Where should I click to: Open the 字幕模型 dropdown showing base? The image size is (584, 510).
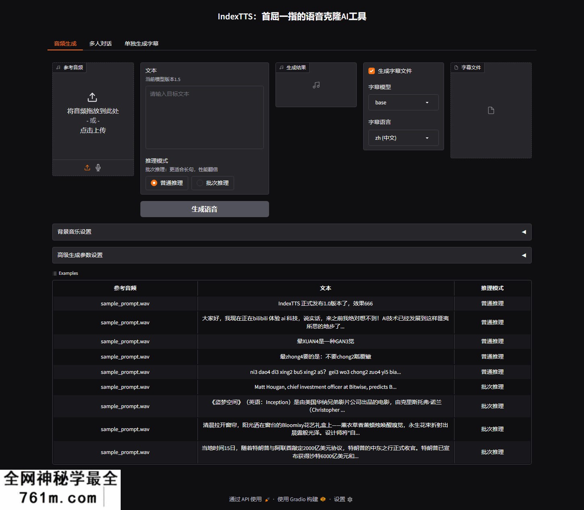pos(403,102)
